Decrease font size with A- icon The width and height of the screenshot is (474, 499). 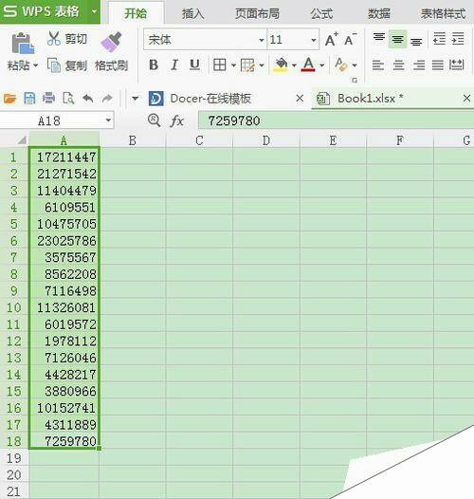[x=351, y=40]
